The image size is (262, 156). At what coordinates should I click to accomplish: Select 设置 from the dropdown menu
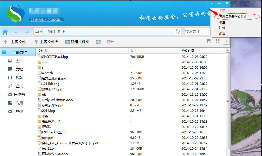coord(222,22)
